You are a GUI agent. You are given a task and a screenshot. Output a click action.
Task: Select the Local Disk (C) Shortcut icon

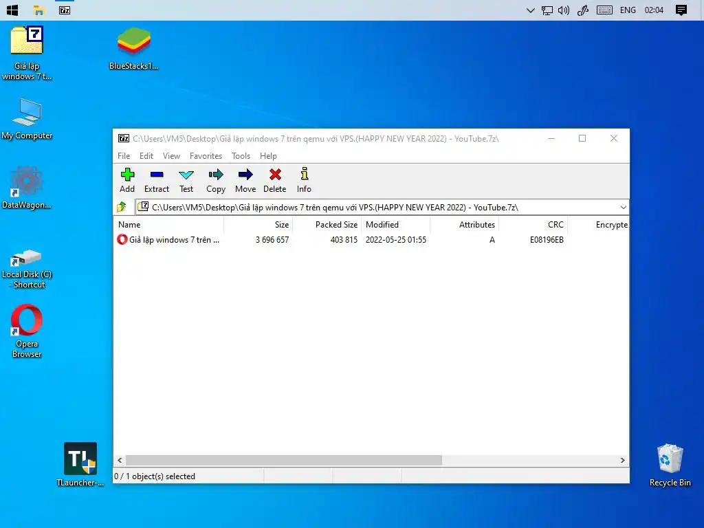pos(27,269)
